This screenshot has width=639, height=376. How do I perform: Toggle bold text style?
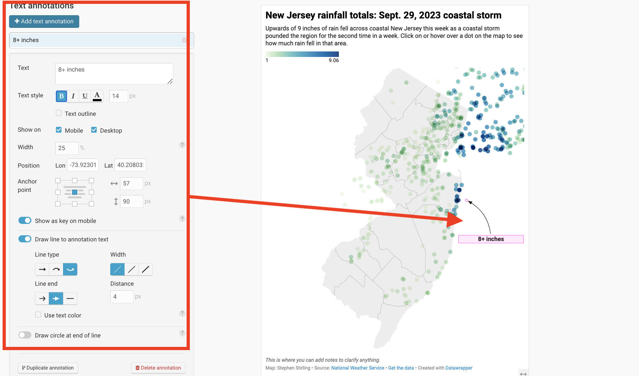pyautogui.click(x=61, y=96)
